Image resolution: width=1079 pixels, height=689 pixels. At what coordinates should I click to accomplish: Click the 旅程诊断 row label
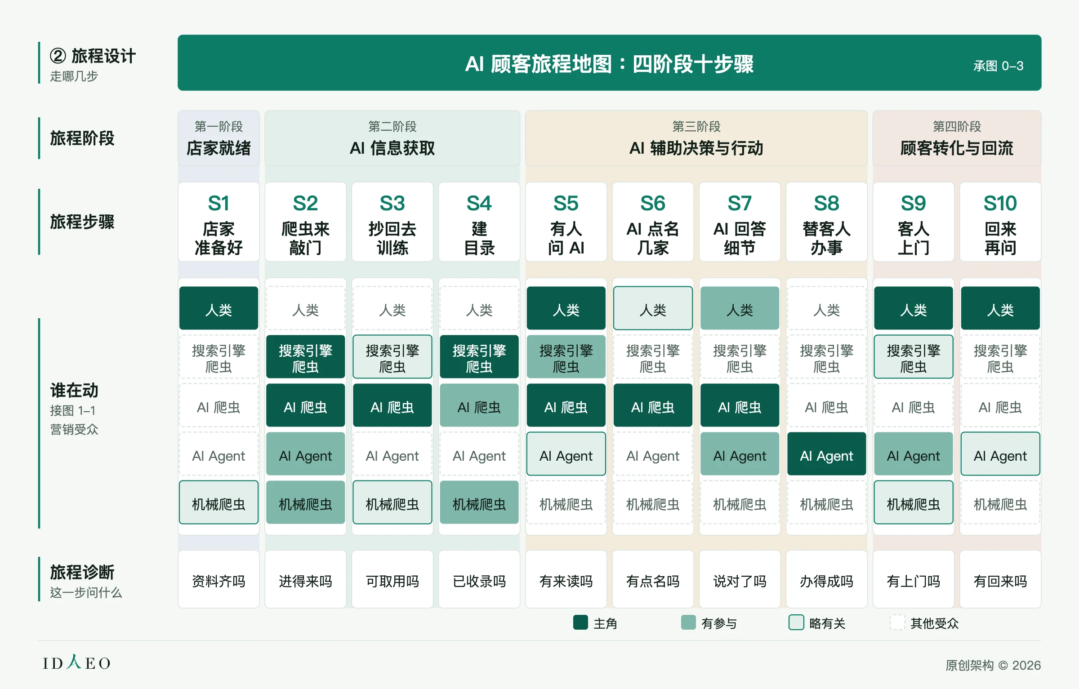[82, 572]
